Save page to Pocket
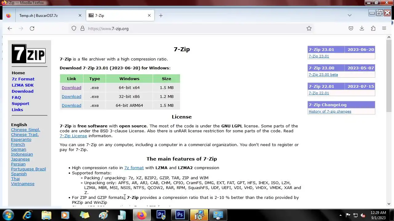Image resolution: width=394 pixels, height=221 pixels. point(351,29)
